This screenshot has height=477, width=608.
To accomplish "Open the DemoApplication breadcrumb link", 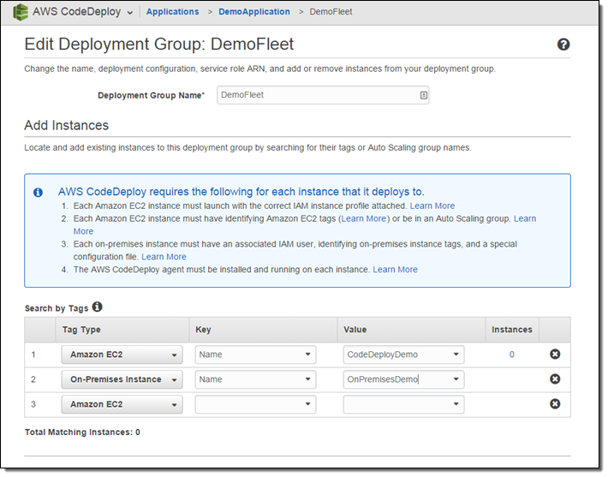I will 254,12.
